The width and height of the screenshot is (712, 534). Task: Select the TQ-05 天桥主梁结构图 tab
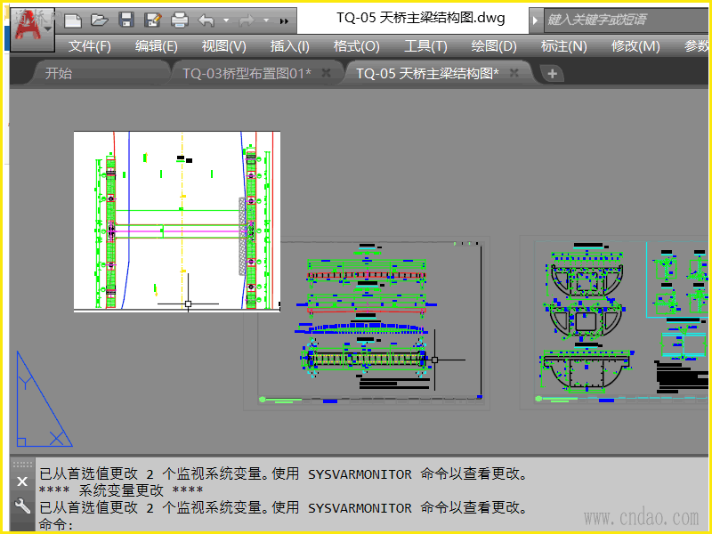427,73
